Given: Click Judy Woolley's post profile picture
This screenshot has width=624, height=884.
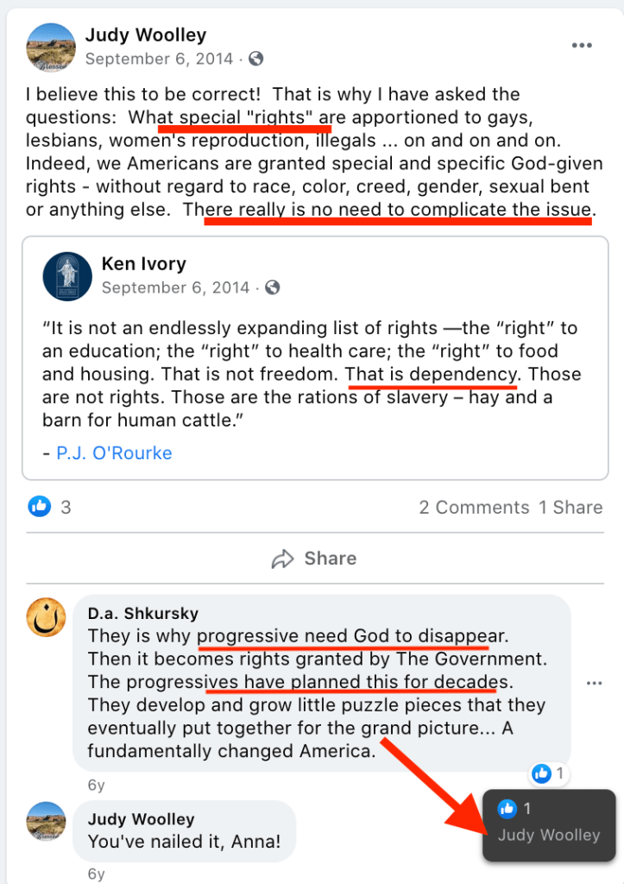Looking at the screenshot, I should [51, 47].
